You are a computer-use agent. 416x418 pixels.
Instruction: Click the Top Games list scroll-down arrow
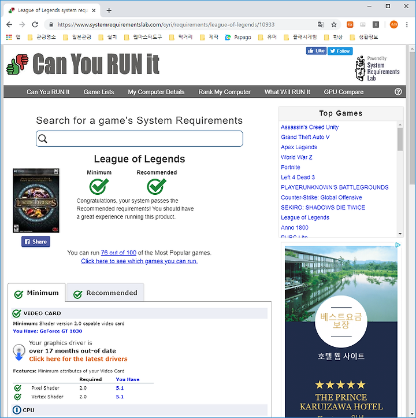(x=400, y=234)
